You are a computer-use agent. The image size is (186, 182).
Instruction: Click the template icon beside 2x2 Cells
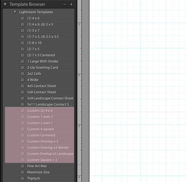[x=22, y=74]
